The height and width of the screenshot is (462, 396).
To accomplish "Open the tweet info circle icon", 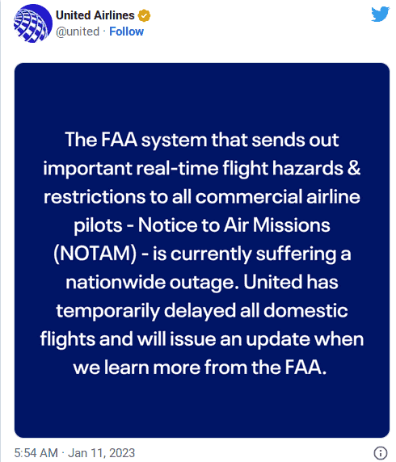I will pos(381,452).
